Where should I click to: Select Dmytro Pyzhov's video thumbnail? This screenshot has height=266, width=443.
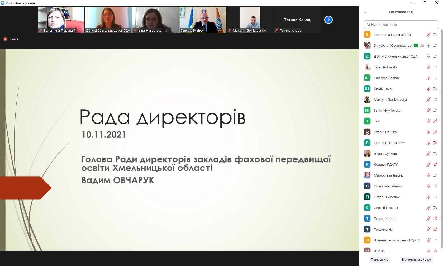point(203,20)
